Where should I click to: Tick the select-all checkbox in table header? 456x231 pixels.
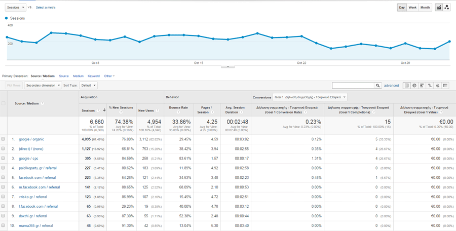click(4, 103)
